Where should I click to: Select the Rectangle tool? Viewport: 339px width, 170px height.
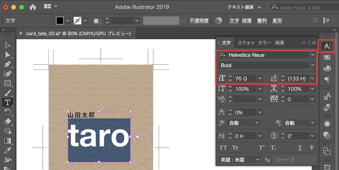pos(7,83)
